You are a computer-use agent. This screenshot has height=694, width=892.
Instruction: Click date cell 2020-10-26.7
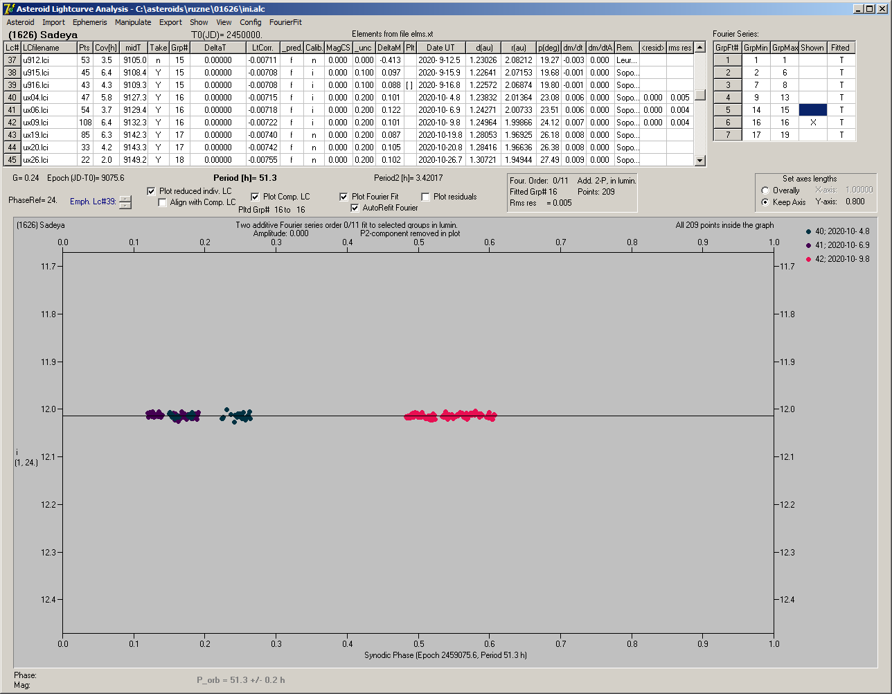point(440,160)
